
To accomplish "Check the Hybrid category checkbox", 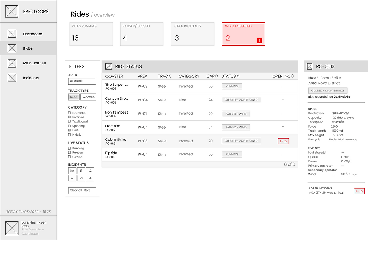I will (69, 134).
